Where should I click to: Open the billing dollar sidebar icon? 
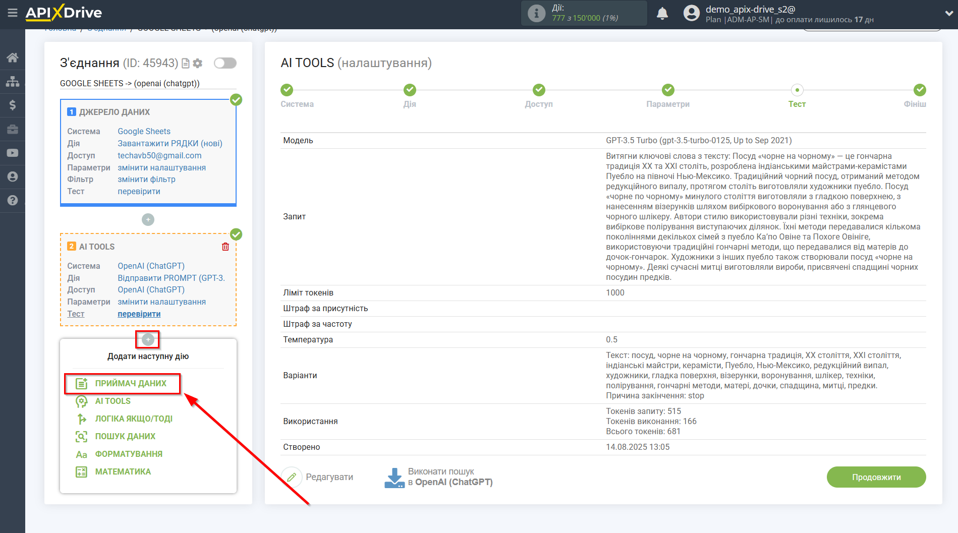[13, 105]
